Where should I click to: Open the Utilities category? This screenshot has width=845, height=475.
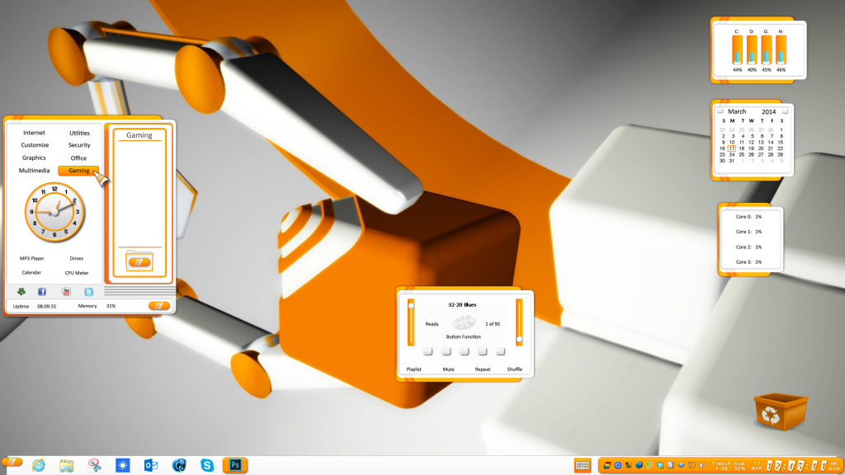click(x=79, y=133)
